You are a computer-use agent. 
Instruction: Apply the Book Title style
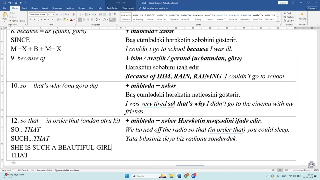pyautogui.click(x=258, y=17)
